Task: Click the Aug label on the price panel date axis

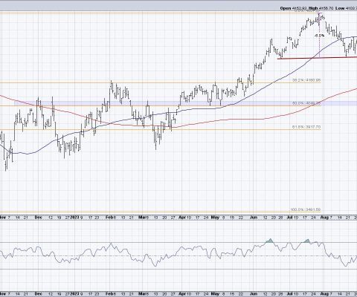Action: (x=324, y=218)
